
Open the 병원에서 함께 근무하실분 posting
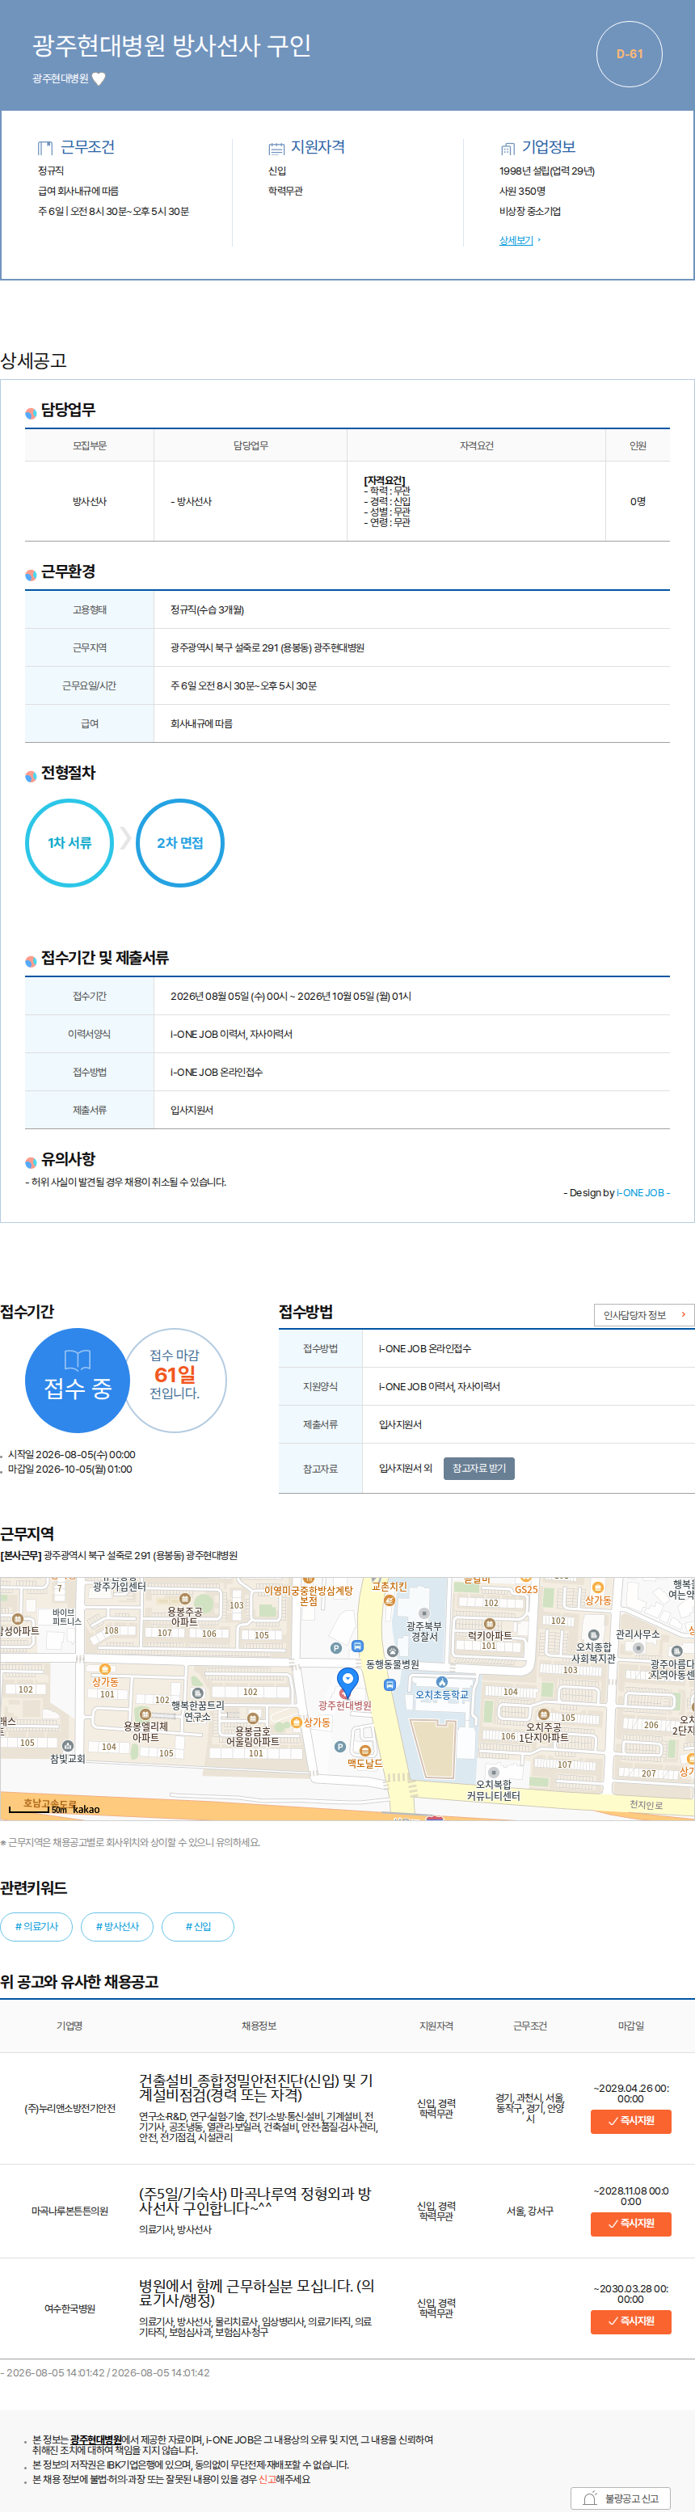point(256,2292)
